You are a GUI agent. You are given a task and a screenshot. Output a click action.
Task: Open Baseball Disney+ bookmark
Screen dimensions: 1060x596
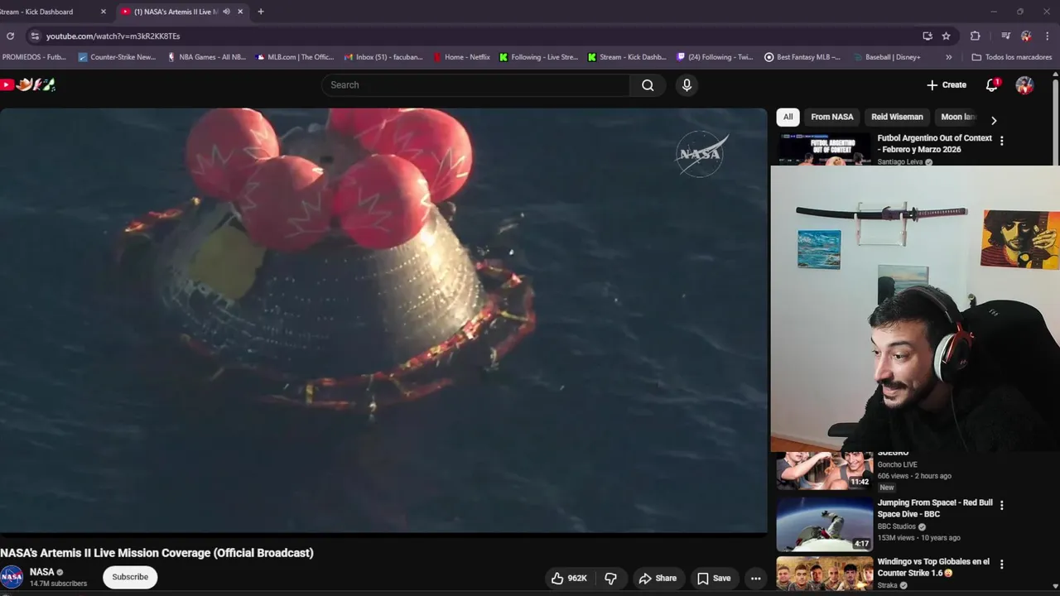click(886, 57)
